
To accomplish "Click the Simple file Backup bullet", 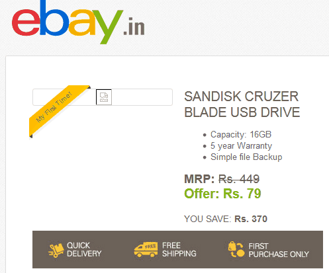I will (246, 157).
